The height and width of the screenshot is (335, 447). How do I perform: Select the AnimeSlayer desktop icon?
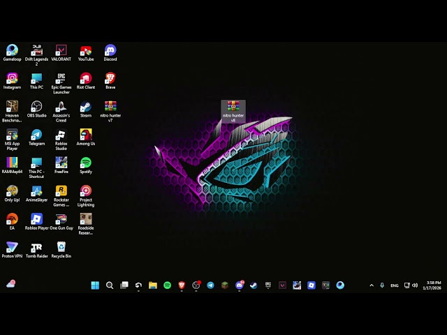pyautogui.click(x=36, y=193)
